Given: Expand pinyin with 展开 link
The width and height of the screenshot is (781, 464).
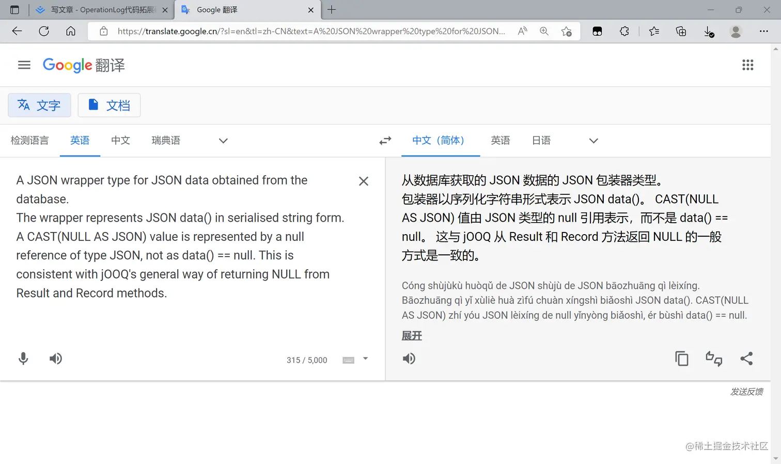Looking at the screenshot, I should click(412, 336).
